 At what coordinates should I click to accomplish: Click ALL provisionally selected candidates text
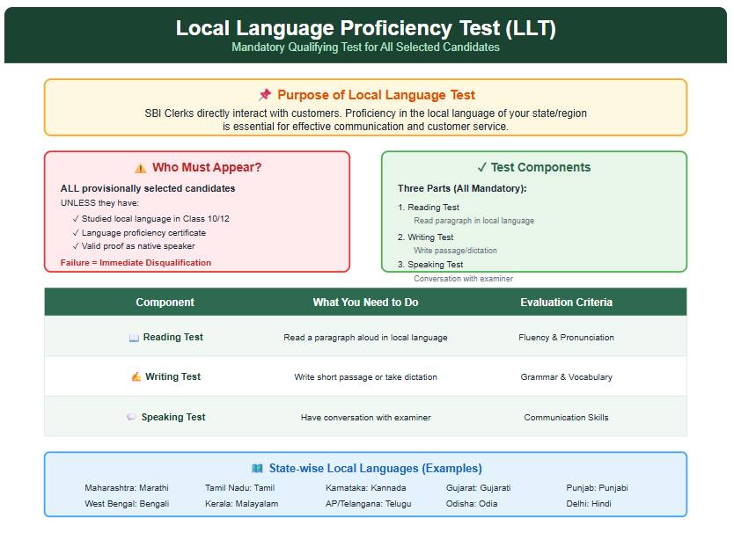click(148, 188)
